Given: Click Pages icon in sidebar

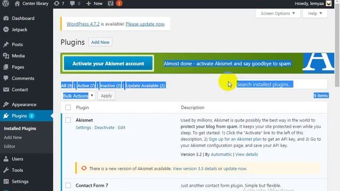Looking at the screenshot, I should 6,67.
